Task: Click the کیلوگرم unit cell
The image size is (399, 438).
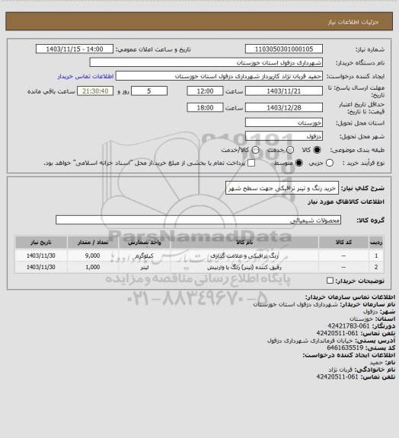Action: click(145, 255)
